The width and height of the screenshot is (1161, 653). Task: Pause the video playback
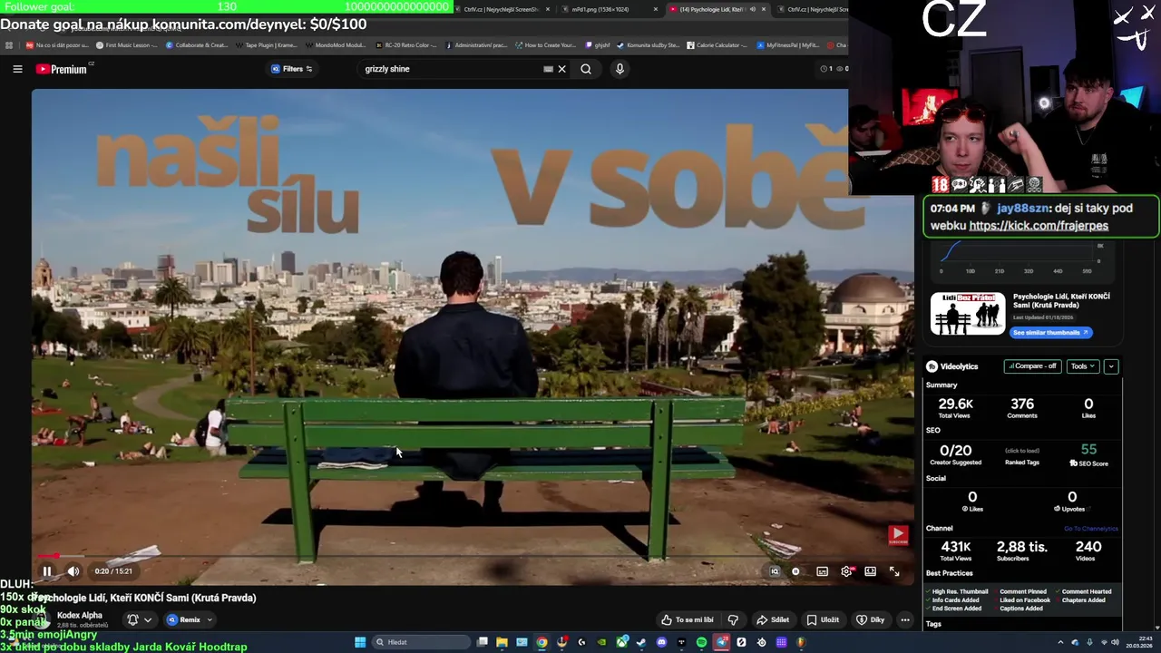(47, 571)
